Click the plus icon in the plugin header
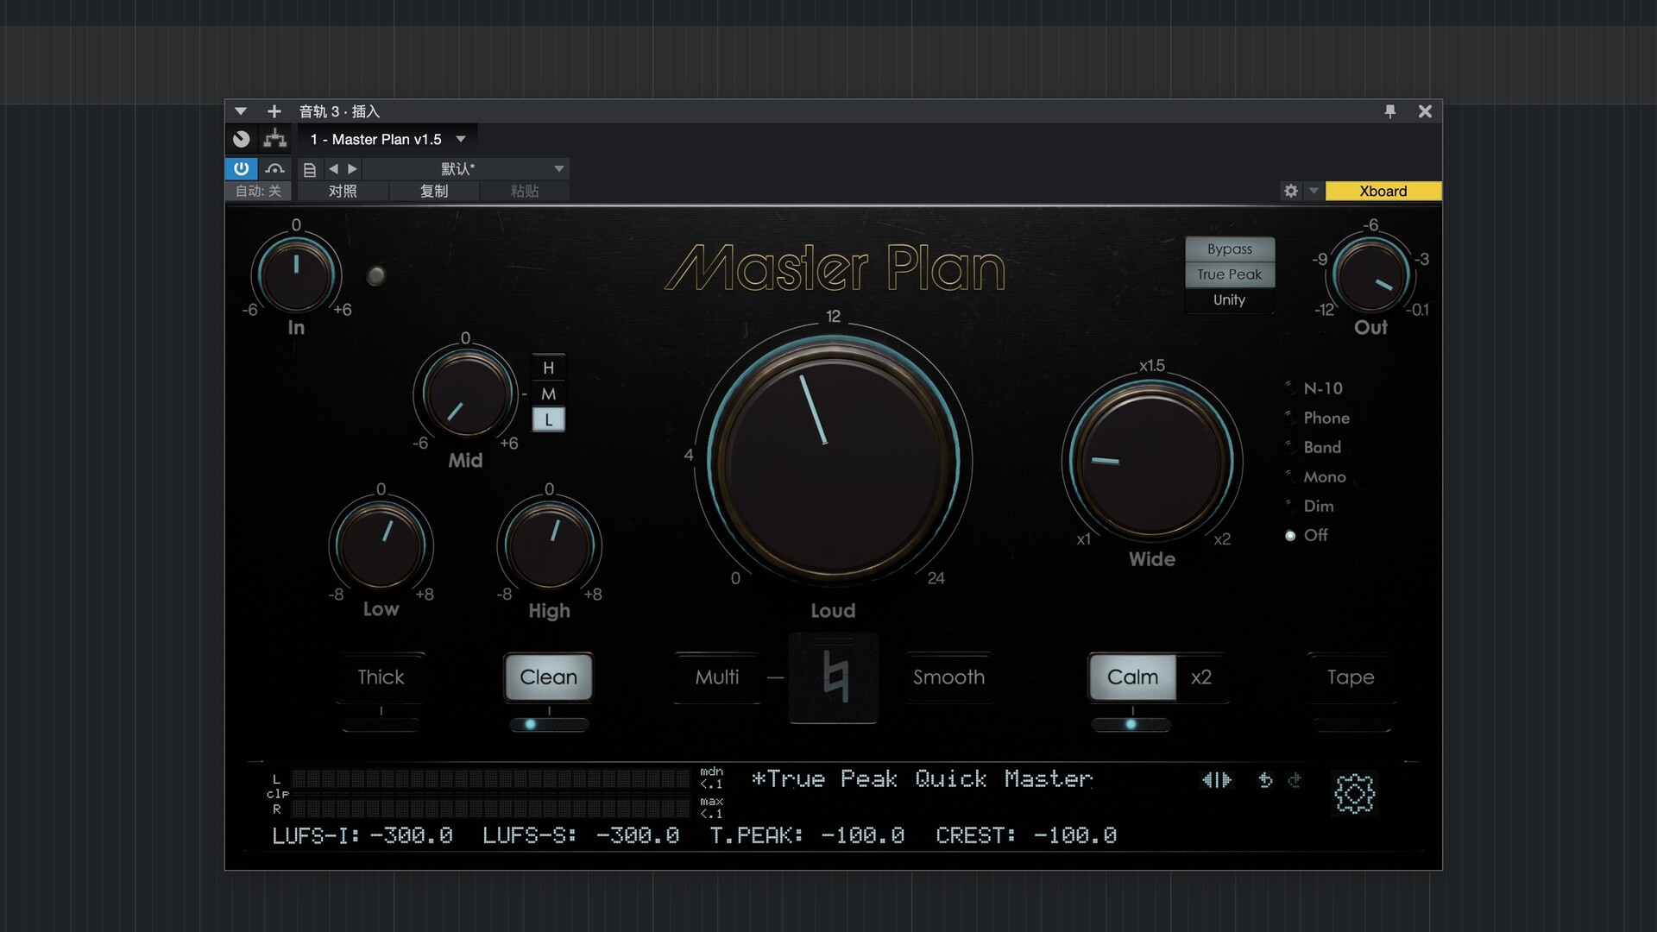 coord(274,111)
